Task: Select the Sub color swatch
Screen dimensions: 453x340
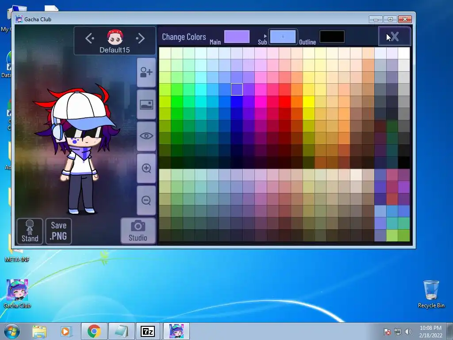Action: click(x=283, y=37)
